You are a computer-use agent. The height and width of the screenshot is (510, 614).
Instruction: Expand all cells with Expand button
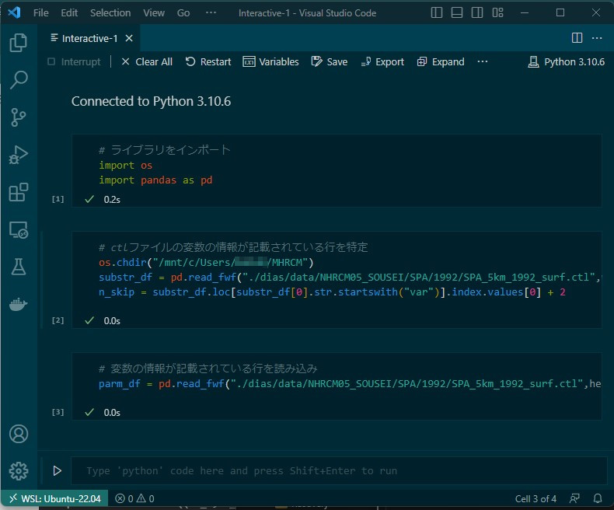[x=441, y=62]
